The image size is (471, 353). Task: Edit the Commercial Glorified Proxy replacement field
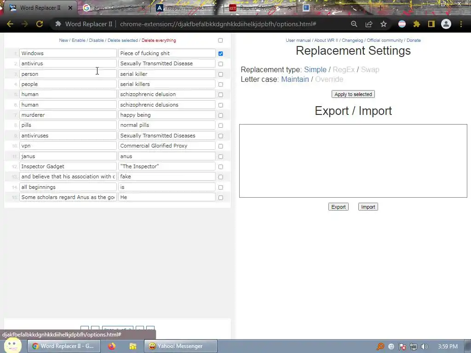coord(167,146)
